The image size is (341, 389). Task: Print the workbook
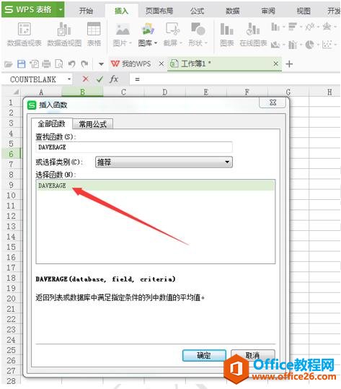pos(46,64)
